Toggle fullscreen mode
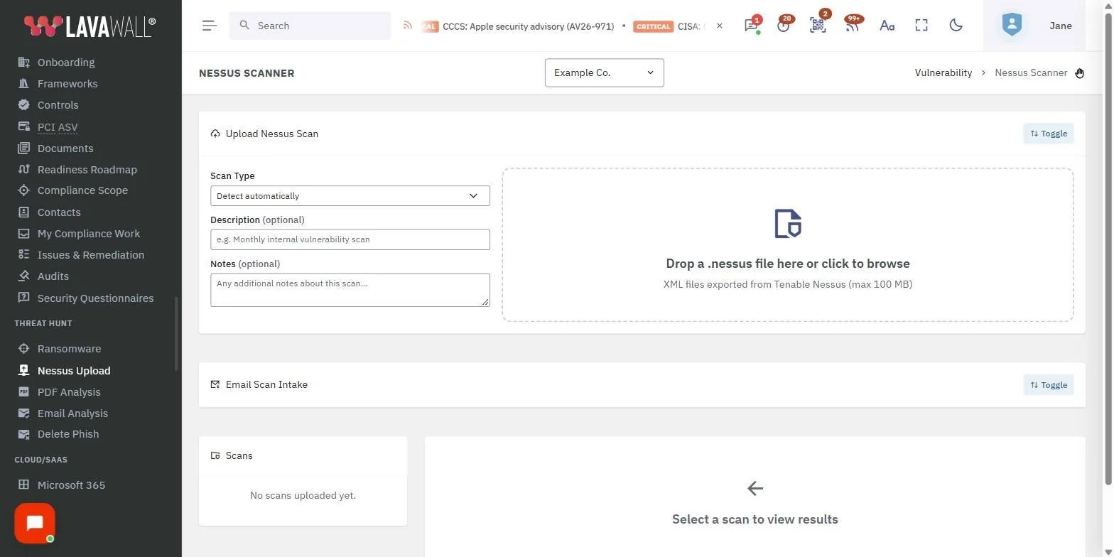Image resolution: width=1114 pixels, height=557 pixels. pos(921,26)
